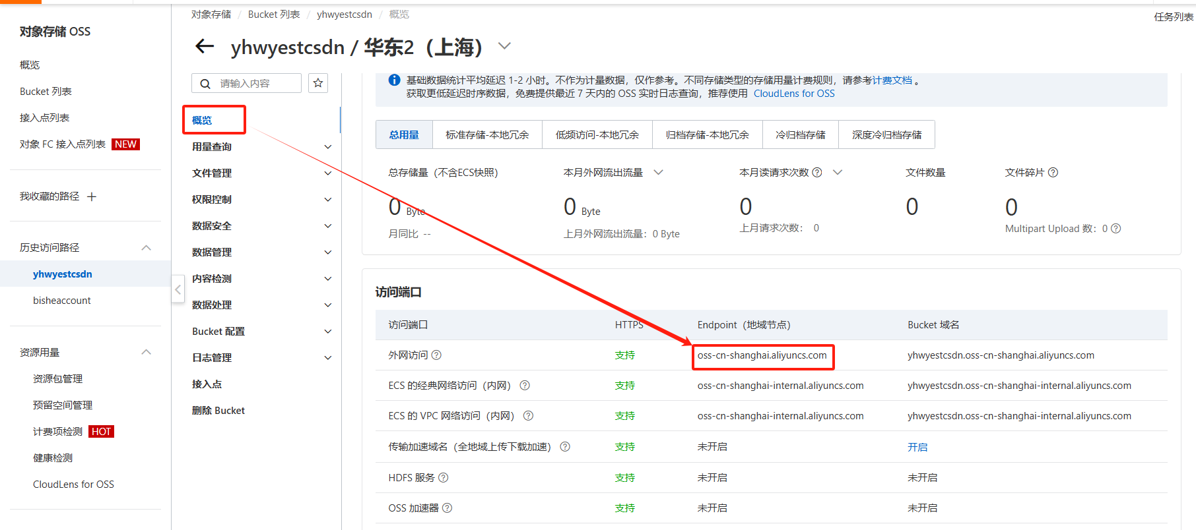Expand the 日志管理 menu
The height and width of the screenshot is (530, 1196).
pos(328,358)
